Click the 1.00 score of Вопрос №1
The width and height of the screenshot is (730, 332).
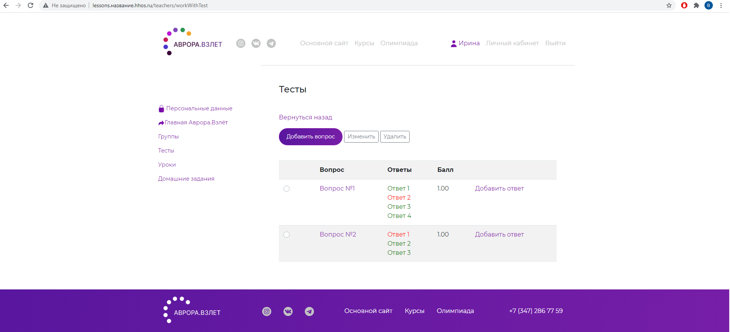(443, 188)
